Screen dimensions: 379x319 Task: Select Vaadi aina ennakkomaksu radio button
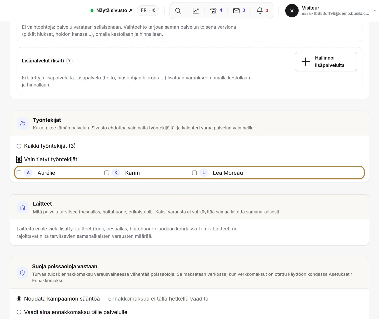[19, 312]
